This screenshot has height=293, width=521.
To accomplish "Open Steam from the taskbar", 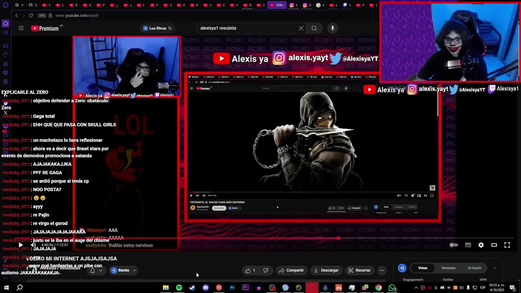I will 192,288.
